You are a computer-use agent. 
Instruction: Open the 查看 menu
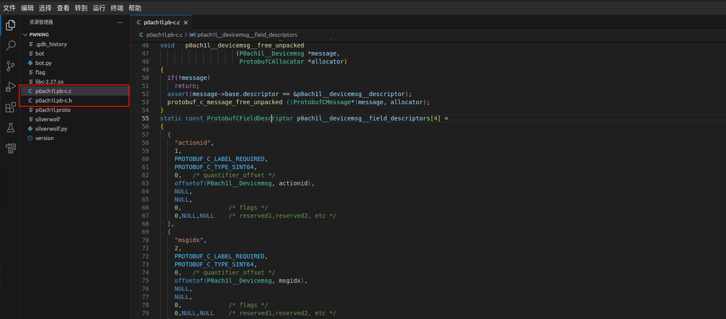point(63,8)
